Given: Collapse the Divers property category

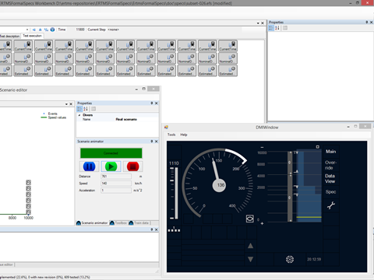Looking at the screenshot, I should coord(79,115).
